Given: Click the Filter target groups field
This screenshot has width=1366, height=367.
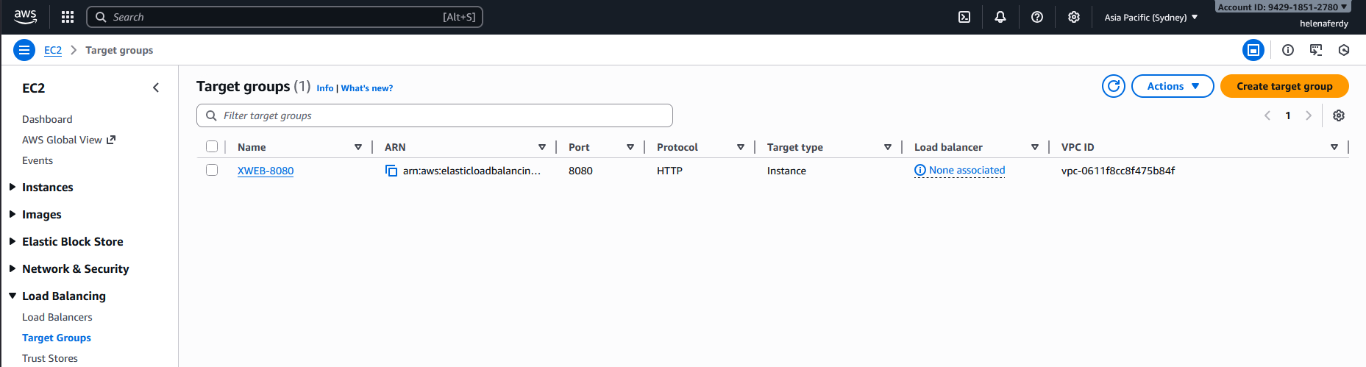Looking at the screenshot, I should pyautogui.click(x=441, y=115).
